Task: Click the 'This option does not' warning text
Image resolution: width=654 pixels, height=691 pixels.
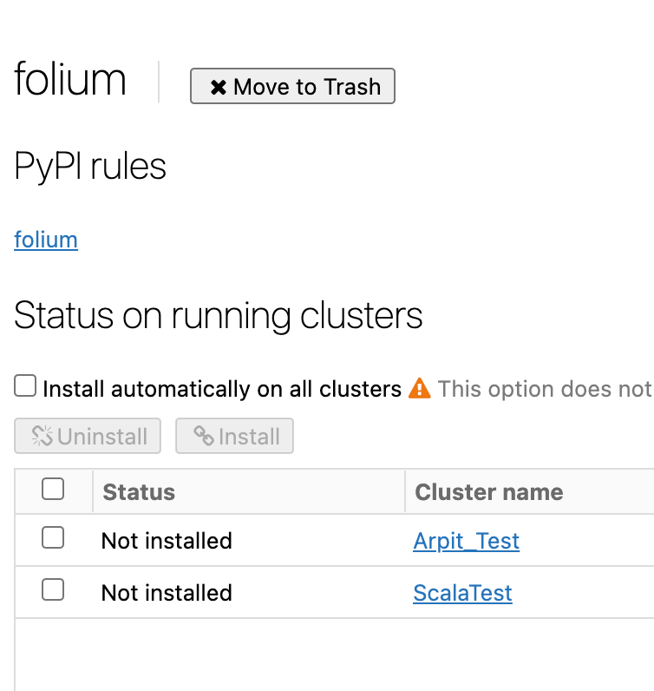Action: click(x=544, y=389)
